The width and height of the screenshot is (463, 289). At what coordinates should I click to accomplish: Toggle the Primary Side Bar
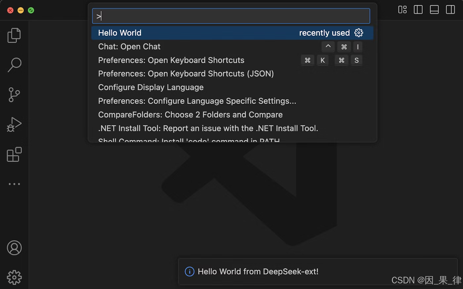point(418,10)
